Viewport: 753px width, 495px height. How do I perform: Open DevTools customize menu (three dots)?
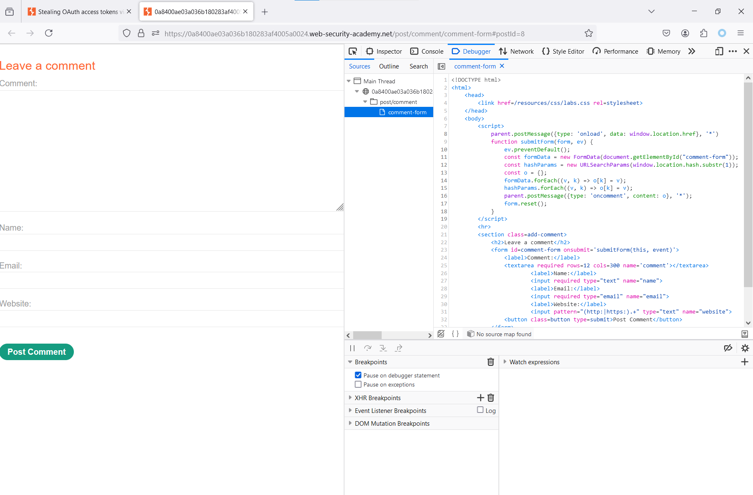click(733, 51)
